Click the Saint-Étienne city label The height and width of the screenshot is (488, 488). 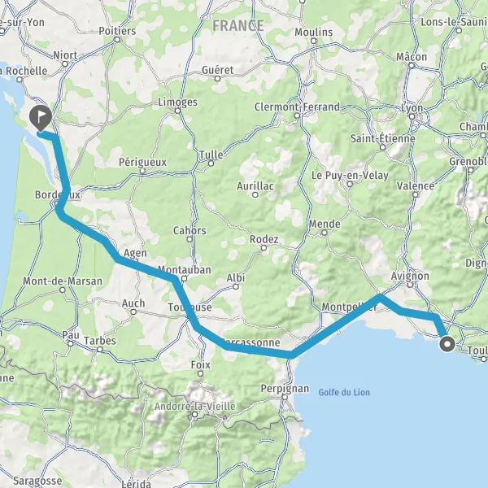point(382,138)
